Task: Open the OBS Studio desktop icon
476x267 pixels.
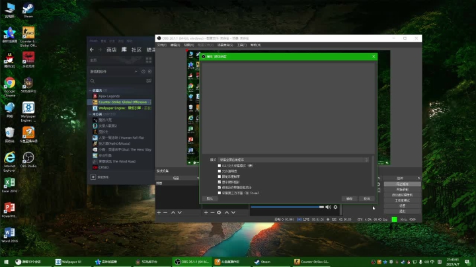Action: [x=28, y=160]
